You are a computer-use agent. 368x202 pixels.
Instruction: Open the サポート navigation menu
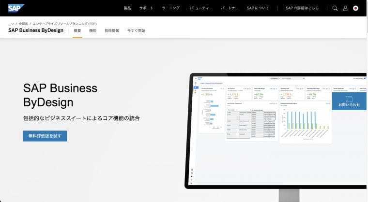click(146, 8)
